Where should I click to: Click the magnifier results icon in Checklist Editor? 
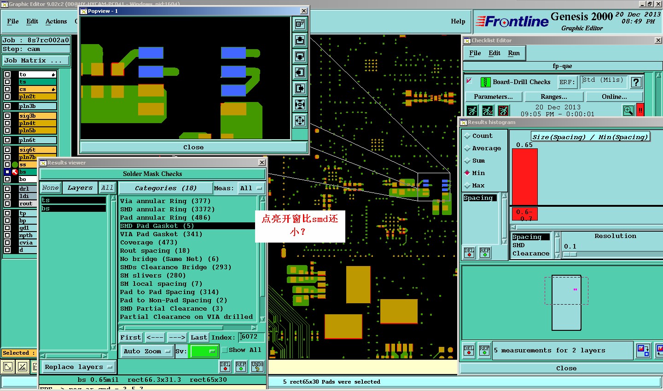coord(628,110)
